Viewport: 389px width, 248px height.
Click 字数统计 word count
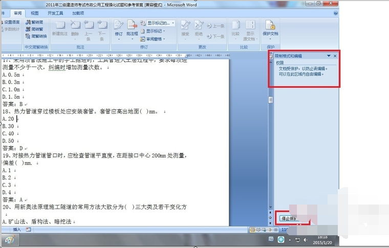10,29
